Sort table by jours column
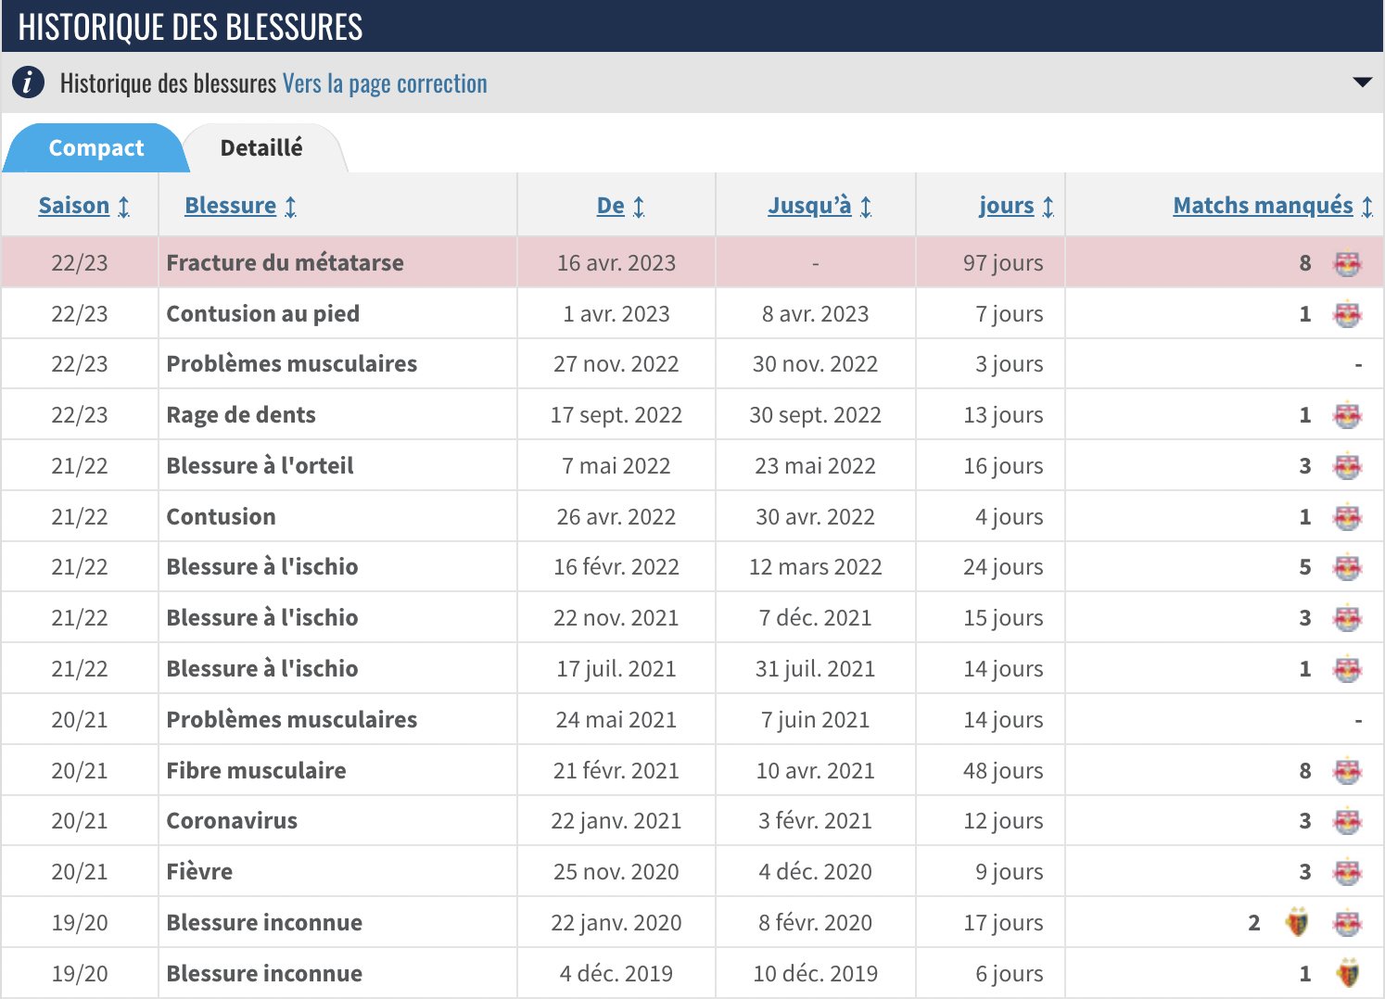The width and height of the screenshot is (1385, 999). pos(1006,206)
